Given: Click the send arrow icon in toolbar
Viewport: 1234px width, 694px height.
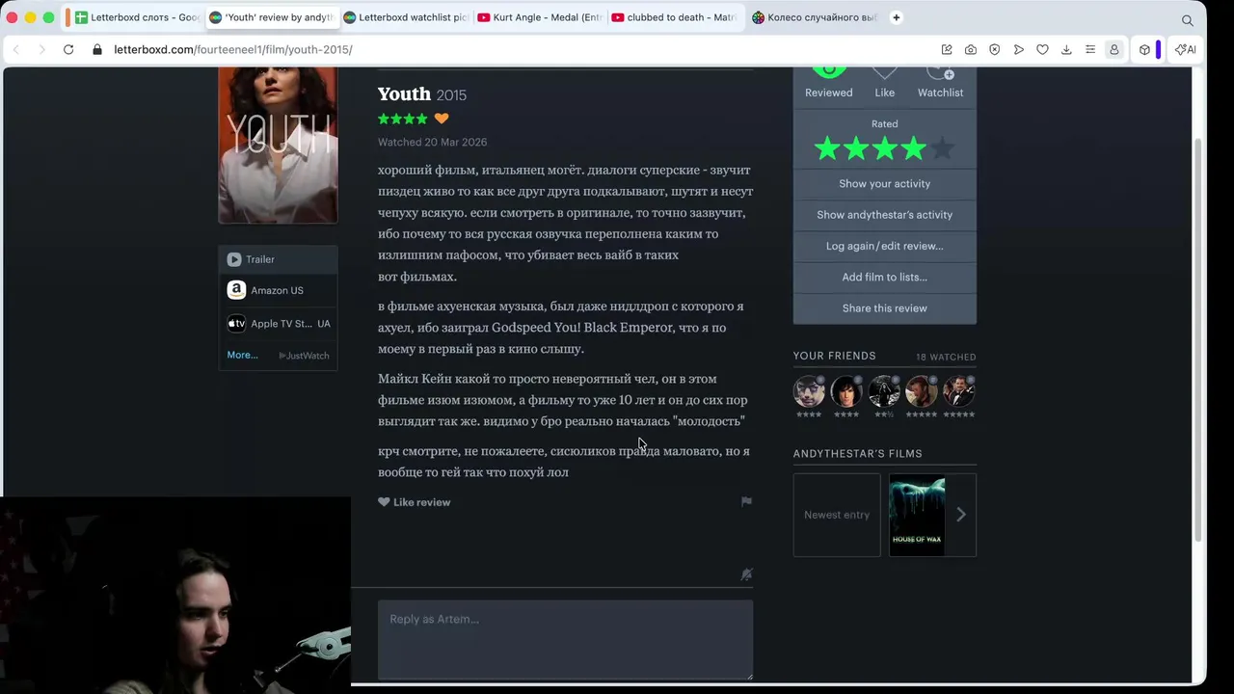Looking at the screenshot, I should [1019, 49].
